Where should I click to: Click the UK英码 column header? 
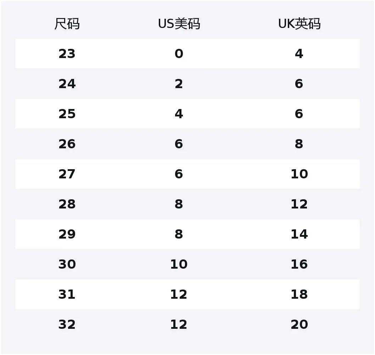coord(299,24)
